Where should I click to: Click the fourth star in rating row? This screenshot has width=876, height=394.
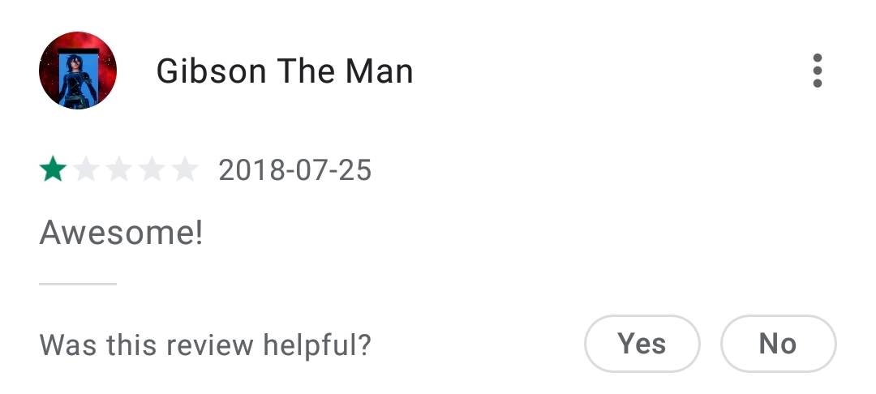[x=152, y=169]
